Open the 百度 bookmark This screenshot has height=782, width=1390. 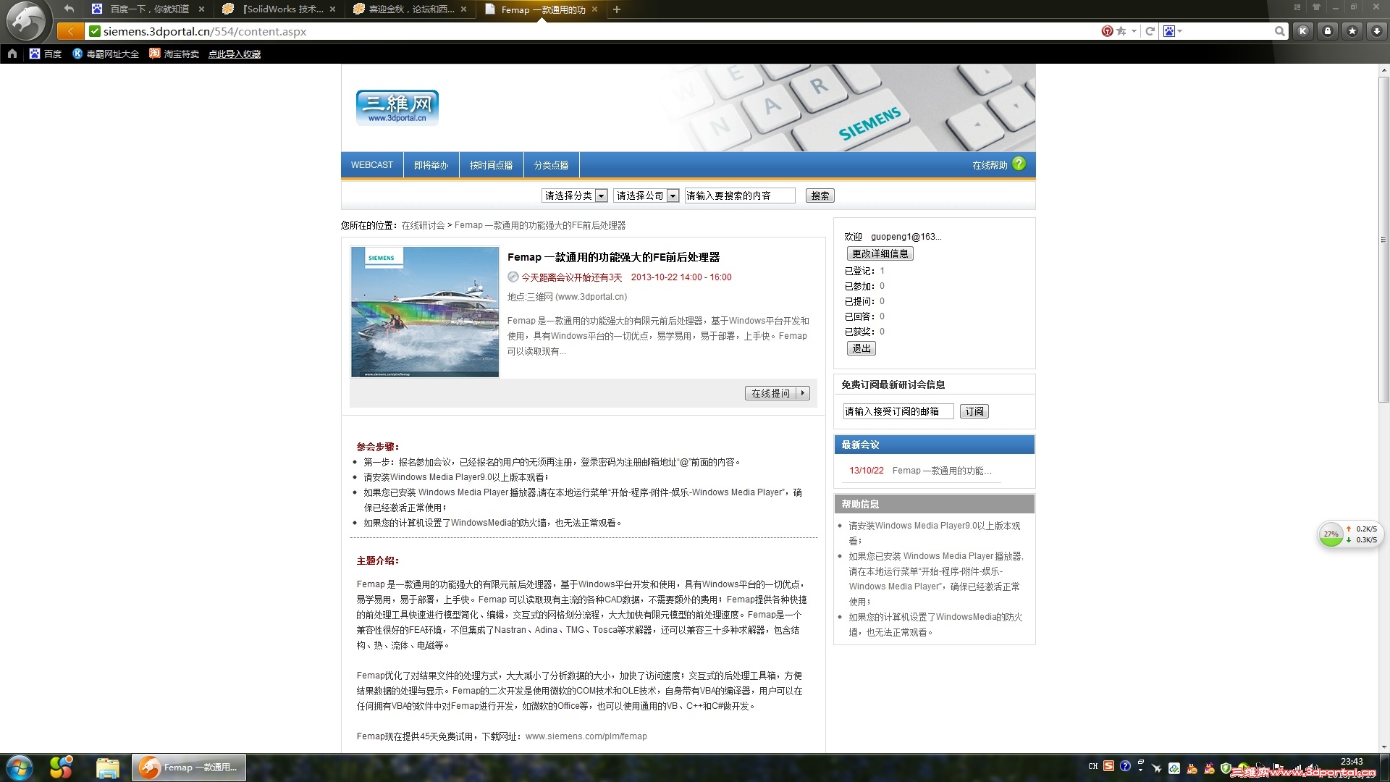(46, 54)
